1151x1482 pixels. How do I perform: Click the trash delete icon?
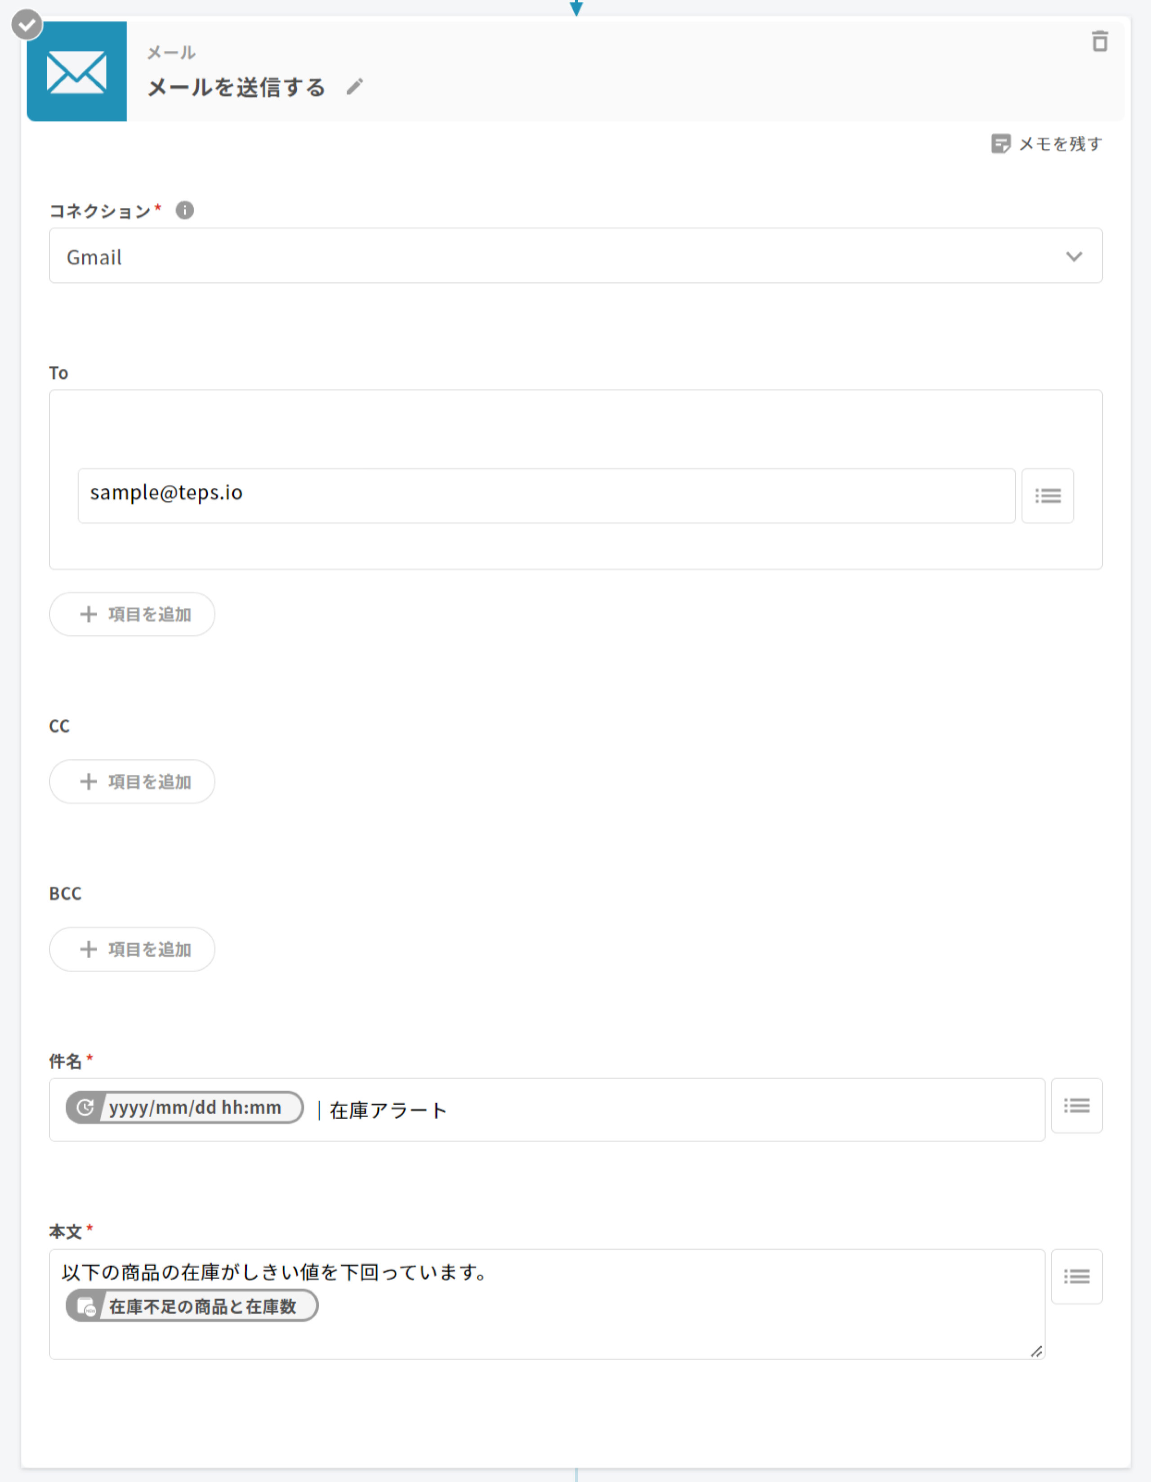pyautogui.click(x=1099, y=41)
